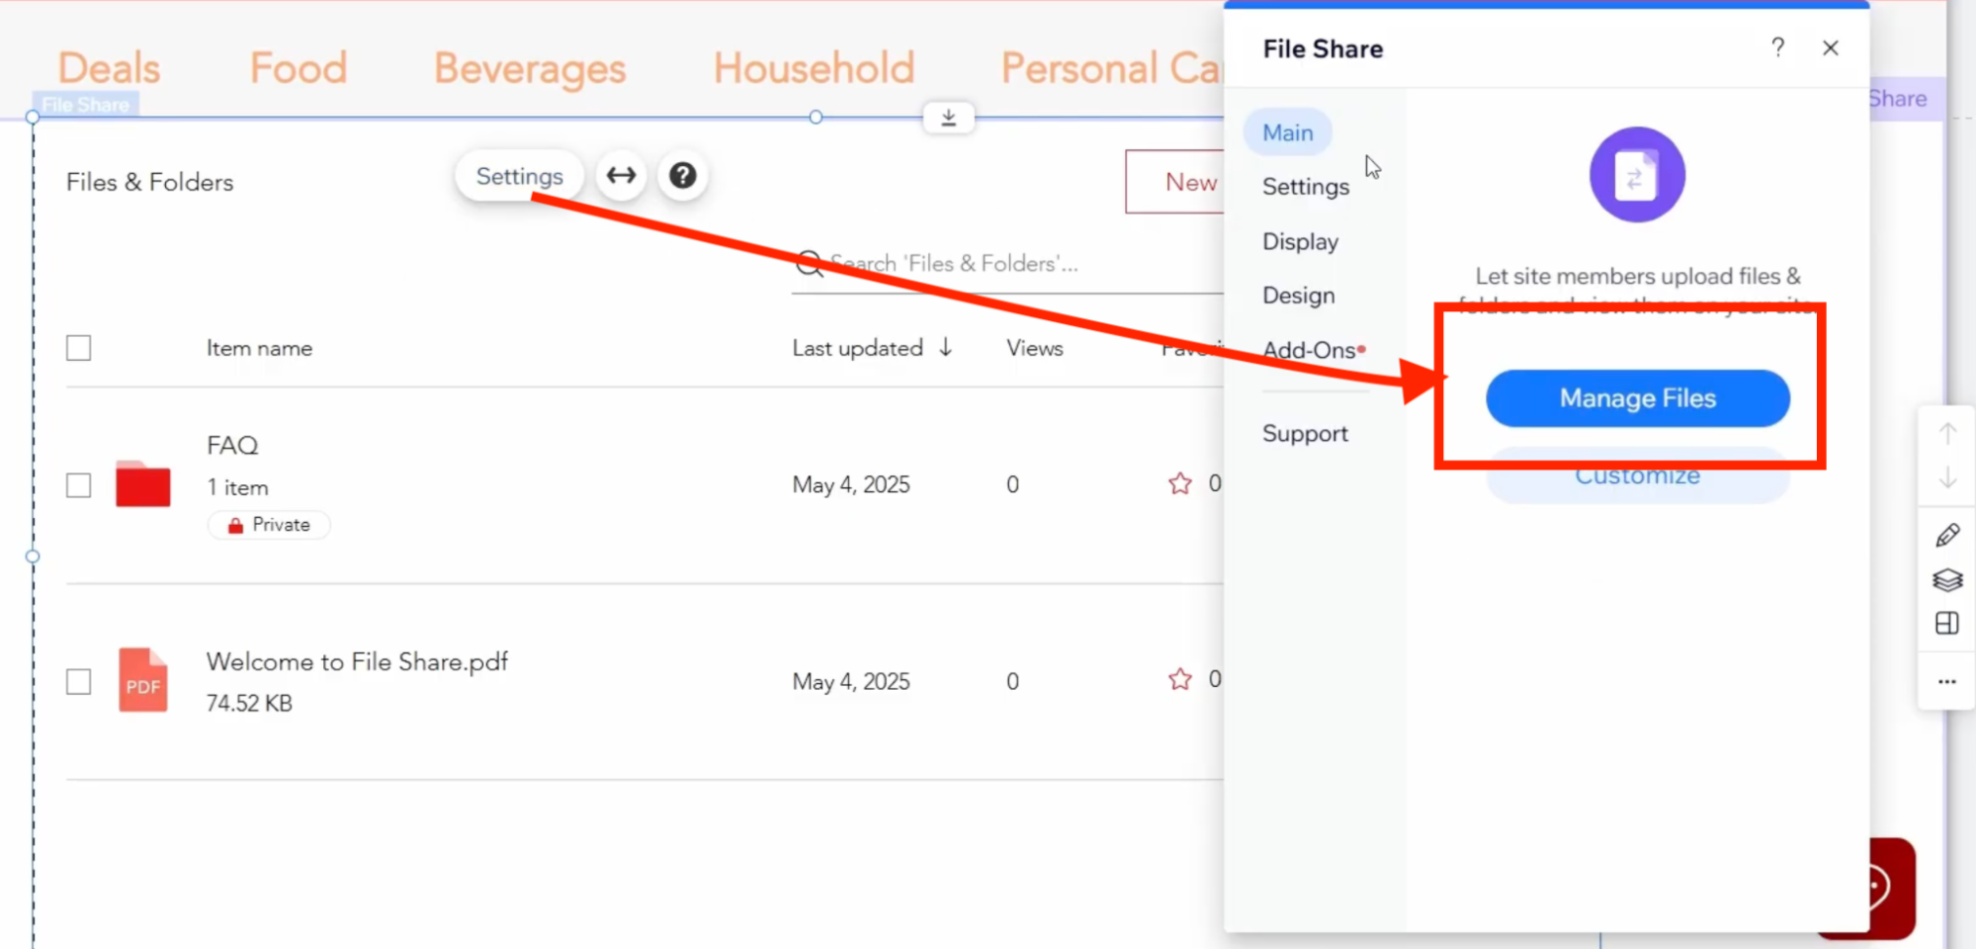Click the Settings button above Files & Folders
The width and height of the screenshot is (1976, 950).
(x=518, y=175)
